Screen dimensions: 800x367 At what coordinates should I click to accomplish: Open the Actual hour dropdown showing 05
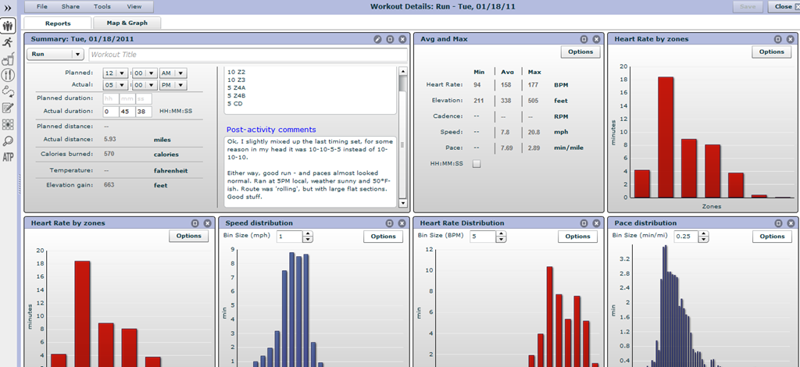point(116,85)
